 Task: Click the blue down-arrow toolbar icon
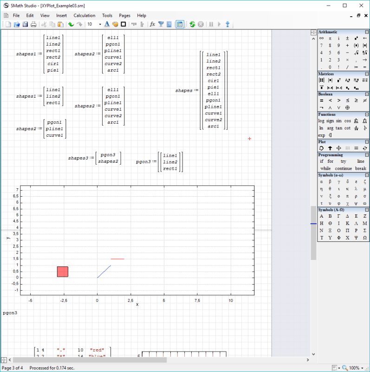click(227, 24)
